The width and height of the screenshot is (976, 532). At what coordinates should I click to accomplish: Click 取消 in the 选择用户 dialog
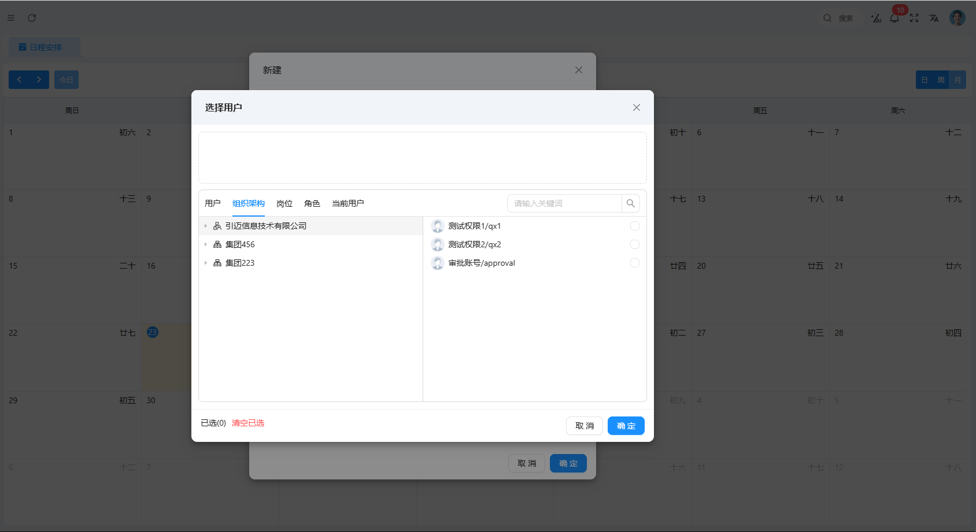tap(585, 426)
